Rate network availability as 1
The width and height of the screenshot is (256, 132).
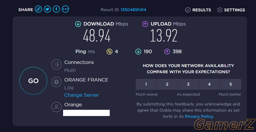coord(146,84)
